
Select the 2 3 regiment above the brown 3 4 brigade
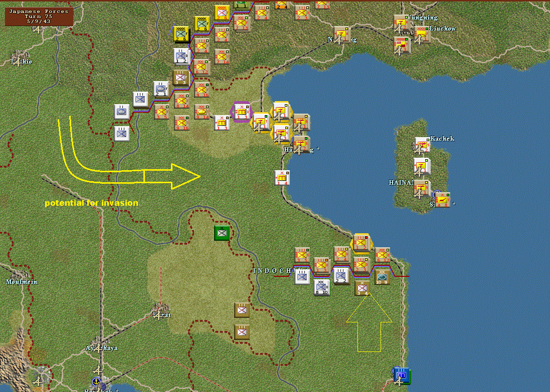[361, 264]
